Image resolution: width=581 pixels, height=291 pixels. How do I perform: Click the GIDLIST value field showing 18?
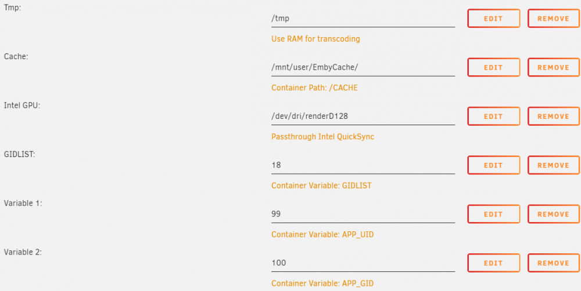click(363, 165)
